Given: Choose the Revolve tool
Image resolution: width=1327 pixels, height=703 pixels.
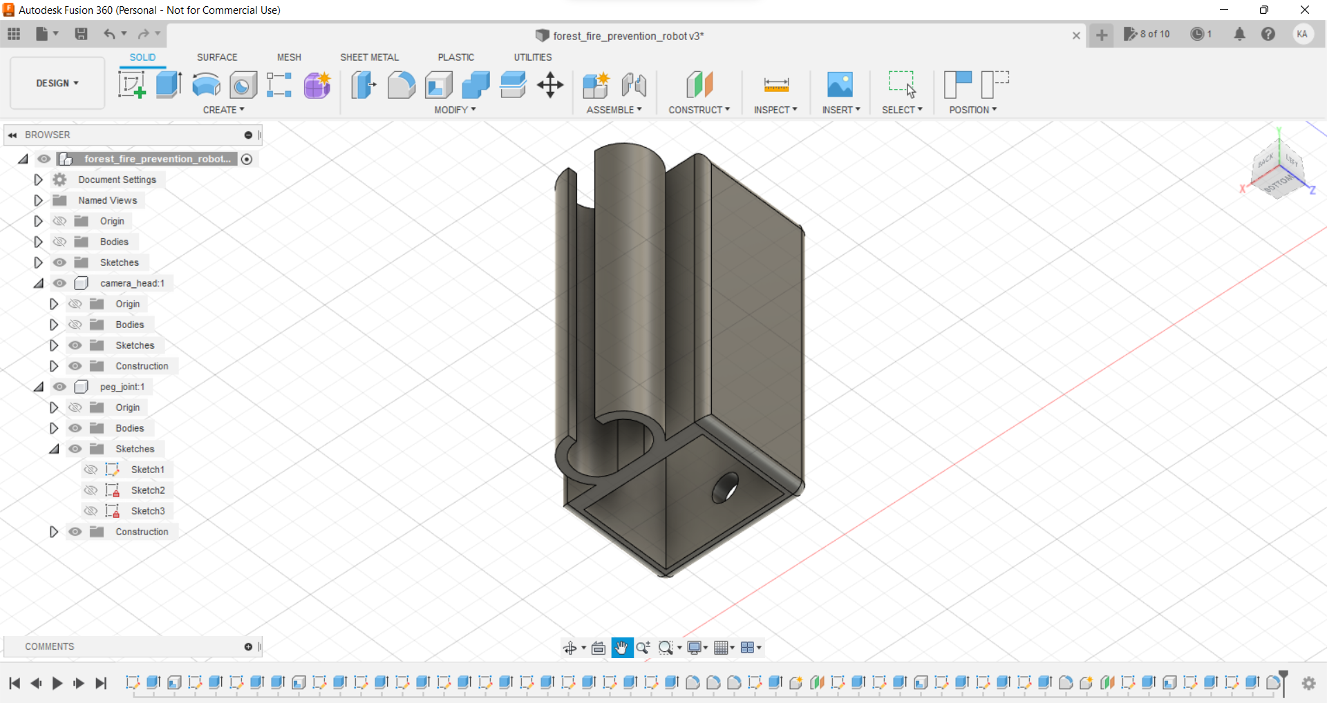Looking at the screenshot, I should [x=206, y=85].
